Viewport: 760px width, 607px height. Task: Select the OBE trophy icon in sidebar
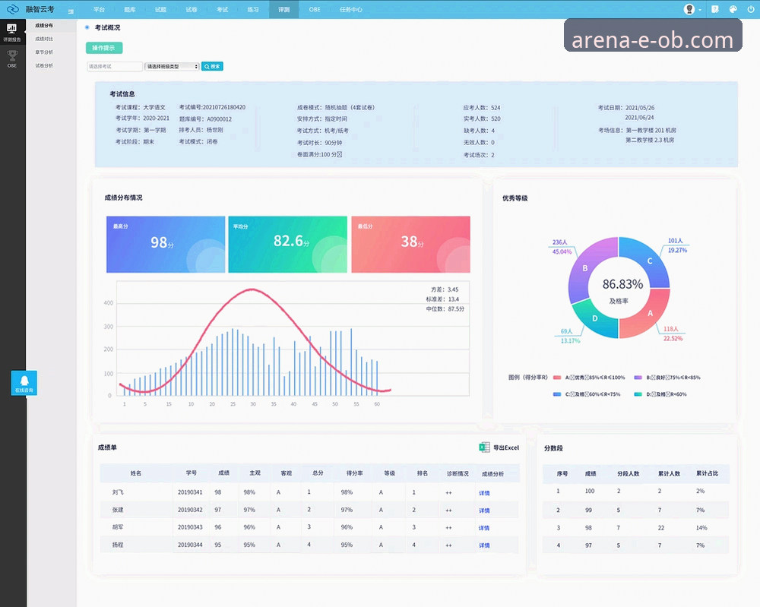(12, 58)
